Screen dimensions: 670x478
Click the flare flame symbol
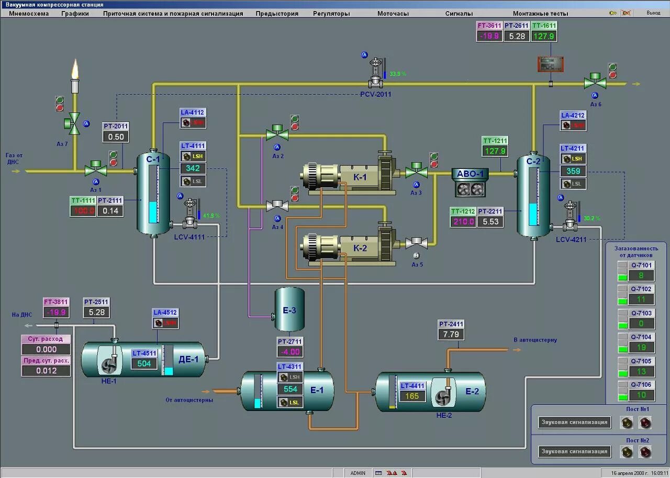pyautogui.click(x=75, y=70)
